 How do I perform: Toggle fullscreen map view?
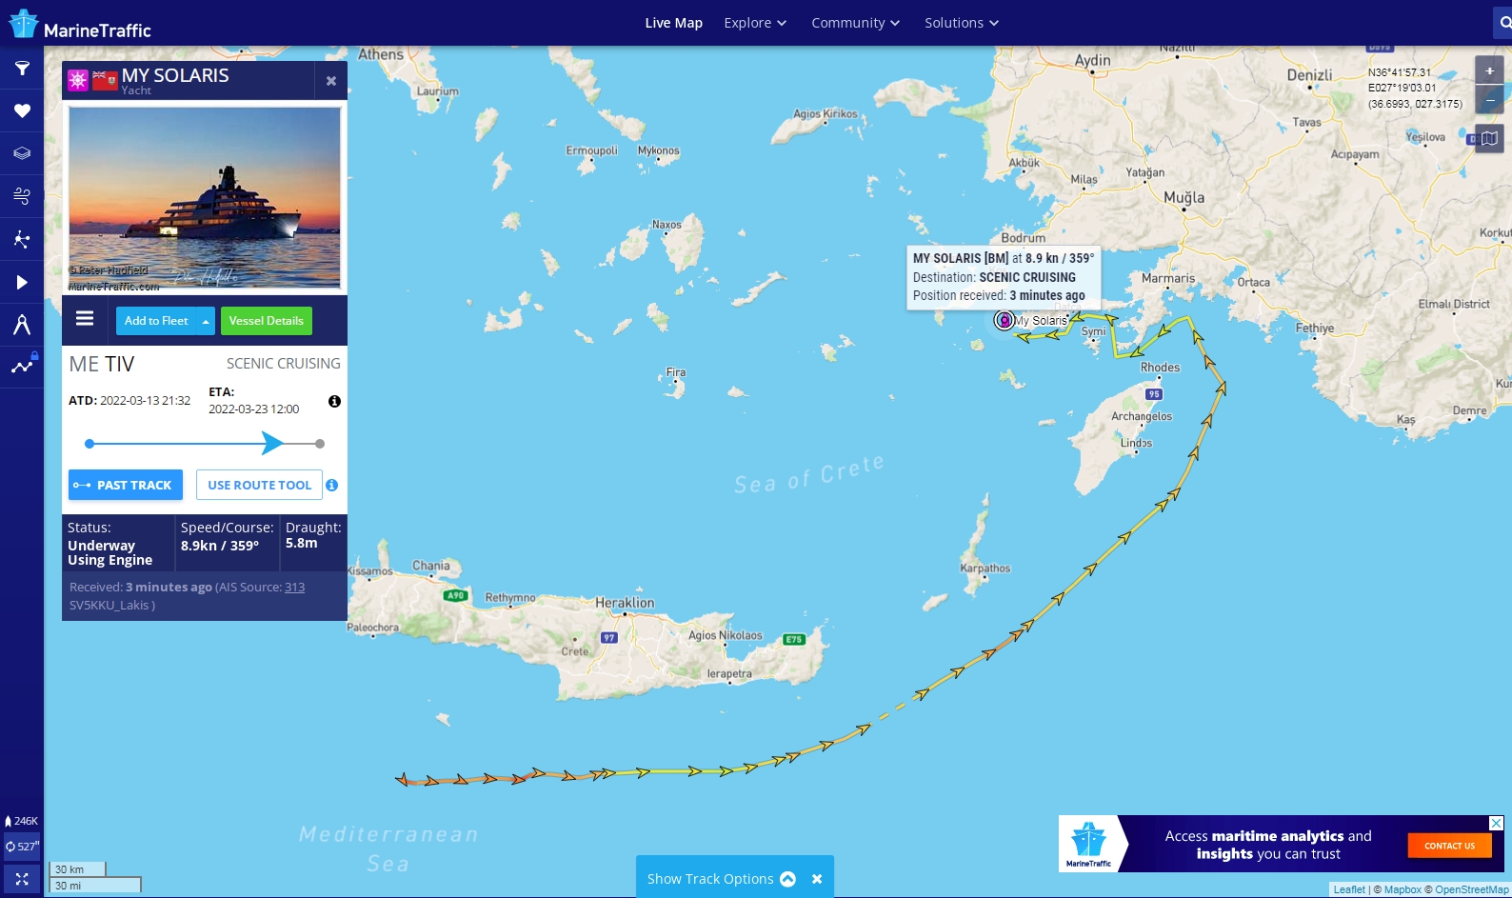click(22, 879)
